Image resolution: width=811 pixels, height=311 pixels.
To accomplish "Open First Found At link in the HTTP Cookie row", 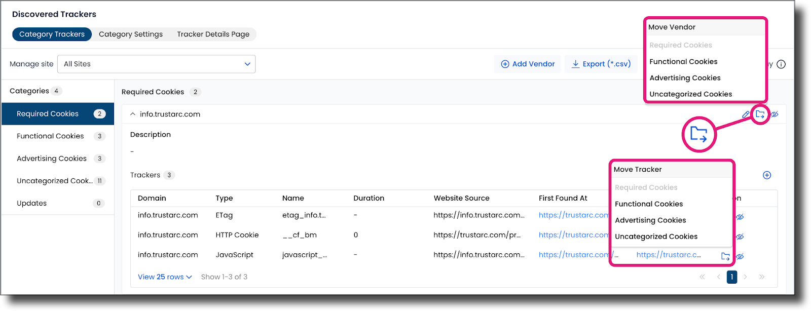I will click(573, 235).
